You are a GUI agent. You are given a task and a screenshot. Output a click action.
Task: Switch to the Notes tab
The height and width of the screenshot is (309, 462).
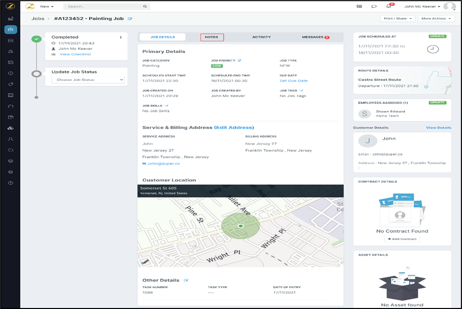pos(212,37)
